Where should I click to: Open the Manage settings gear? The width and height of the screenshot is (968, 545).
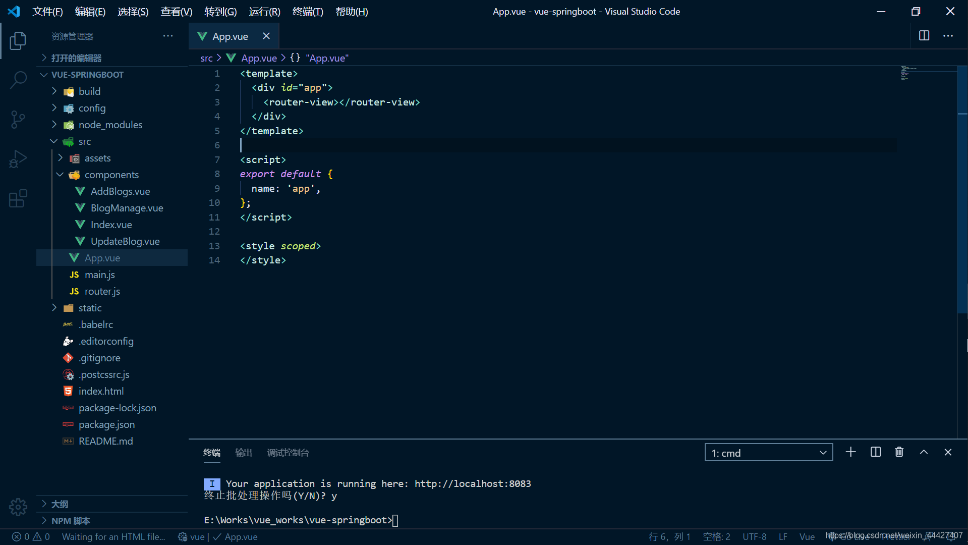point(18,507)
